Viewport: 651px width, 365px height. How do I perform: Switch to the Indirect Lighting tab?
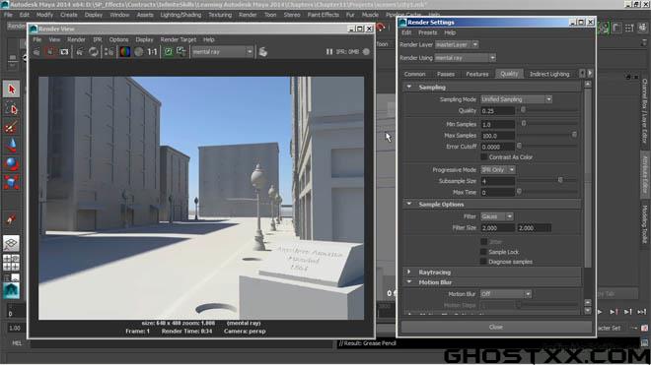549,74
